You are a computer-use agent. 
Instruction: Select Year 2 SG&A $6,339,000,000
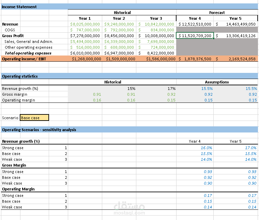tap(119, 42)
